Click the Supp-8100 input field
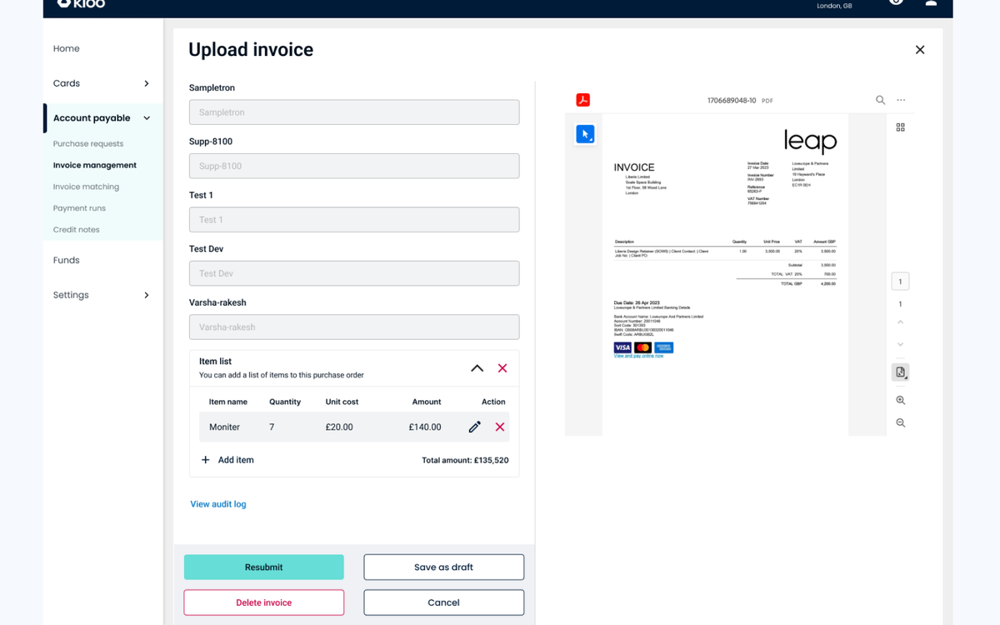This screenshot has height=625, width=1000. point(354,166)
